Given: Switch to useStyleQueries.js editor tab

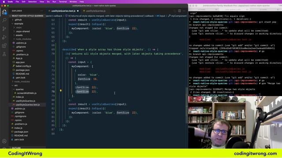Looking at the screenshot, I should tap(96, 11).
